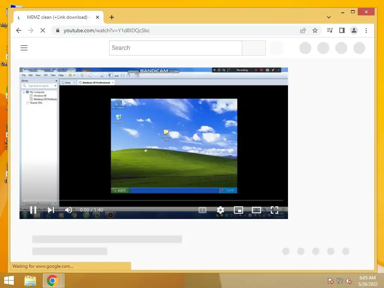This screenshot has width=384, height=288.
Task: Open File Explorer from taskbar
Action: (x=30, y=280)
